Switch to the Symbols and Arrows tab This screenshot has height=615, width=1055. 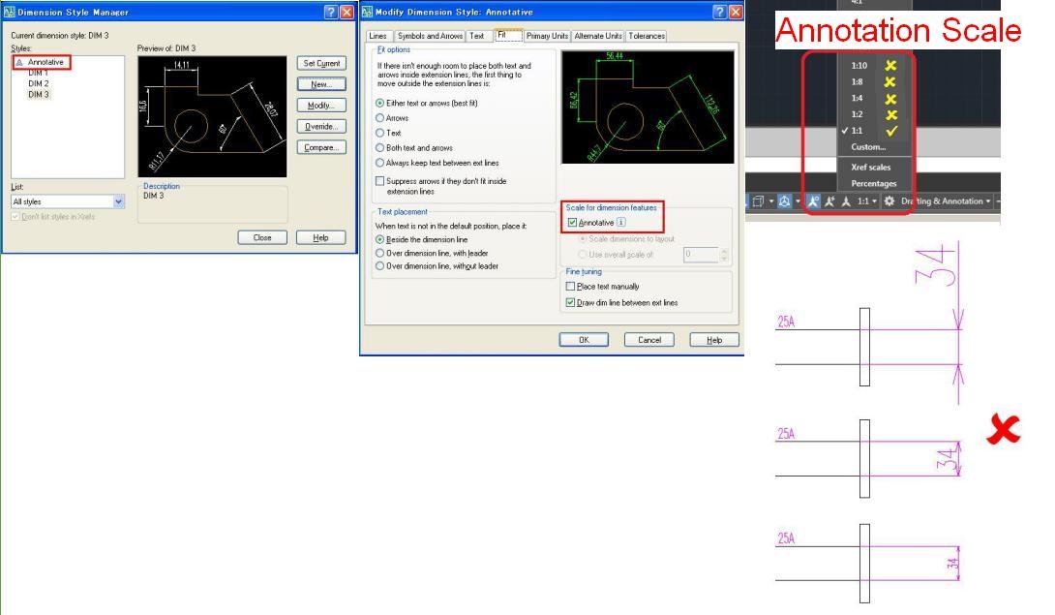pyautogui.click(x=430, y=36)
